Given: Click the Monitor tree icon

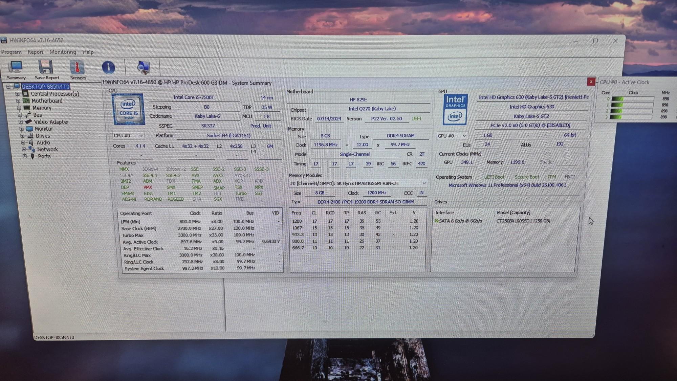Looking at the screenshot, I should pyautogui.click(x=29, y=129).
